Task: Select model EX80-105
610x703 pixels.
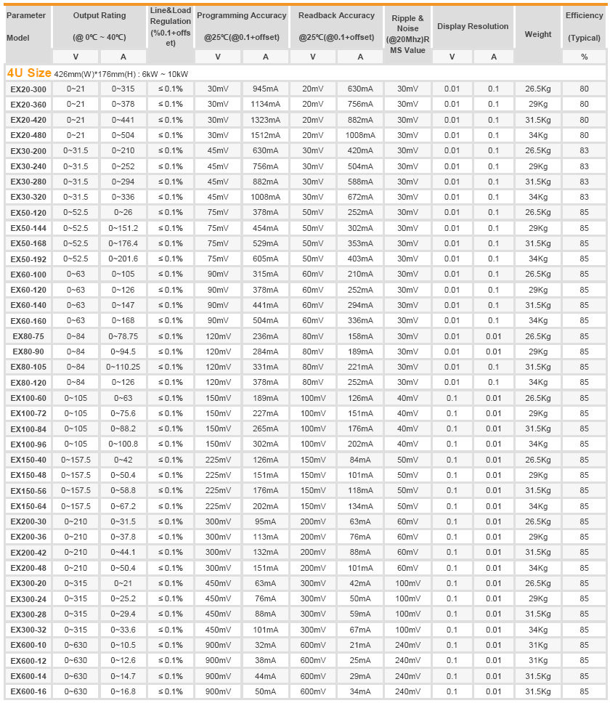Action: point(28,367)
